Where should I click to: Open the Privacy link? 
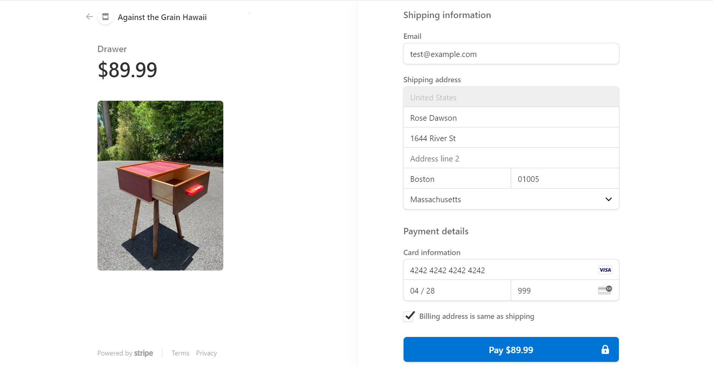pyautogui.click(x=206, y=353)
